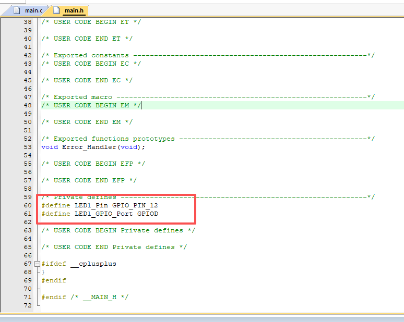Viewport: 404px width, 322px height.
Task: Click line number 60 in the gutter
Action: (x=27, y=205)
